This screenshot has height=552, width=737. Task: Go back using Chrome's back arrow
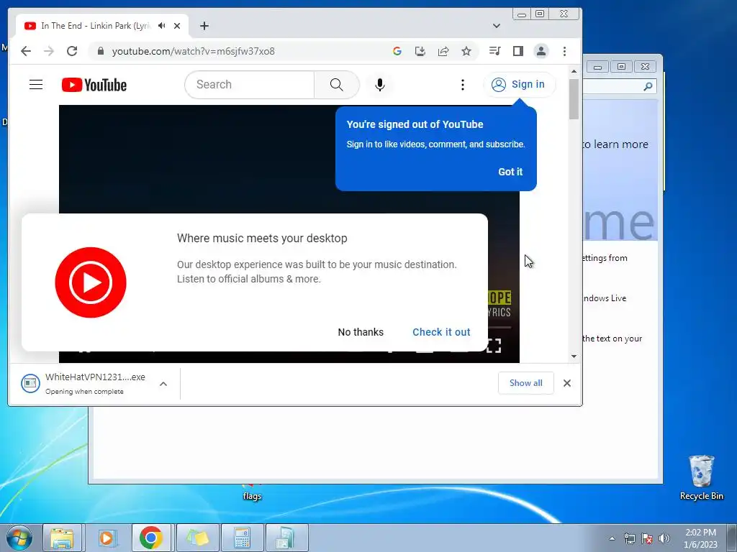coord(26,51)
